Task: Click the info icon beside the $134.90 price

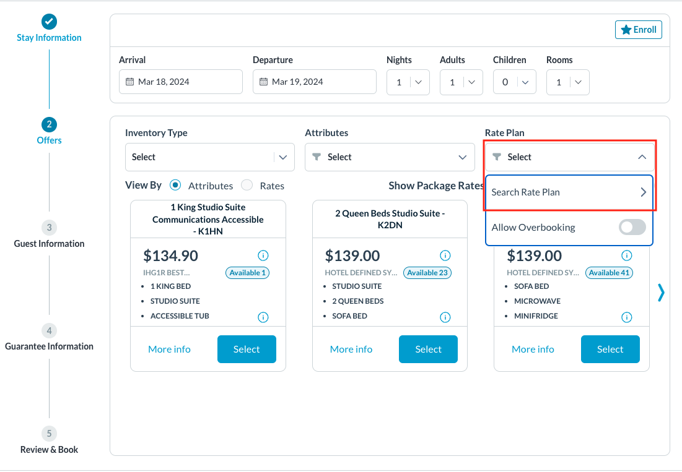Action: click(x=263, y=255)
